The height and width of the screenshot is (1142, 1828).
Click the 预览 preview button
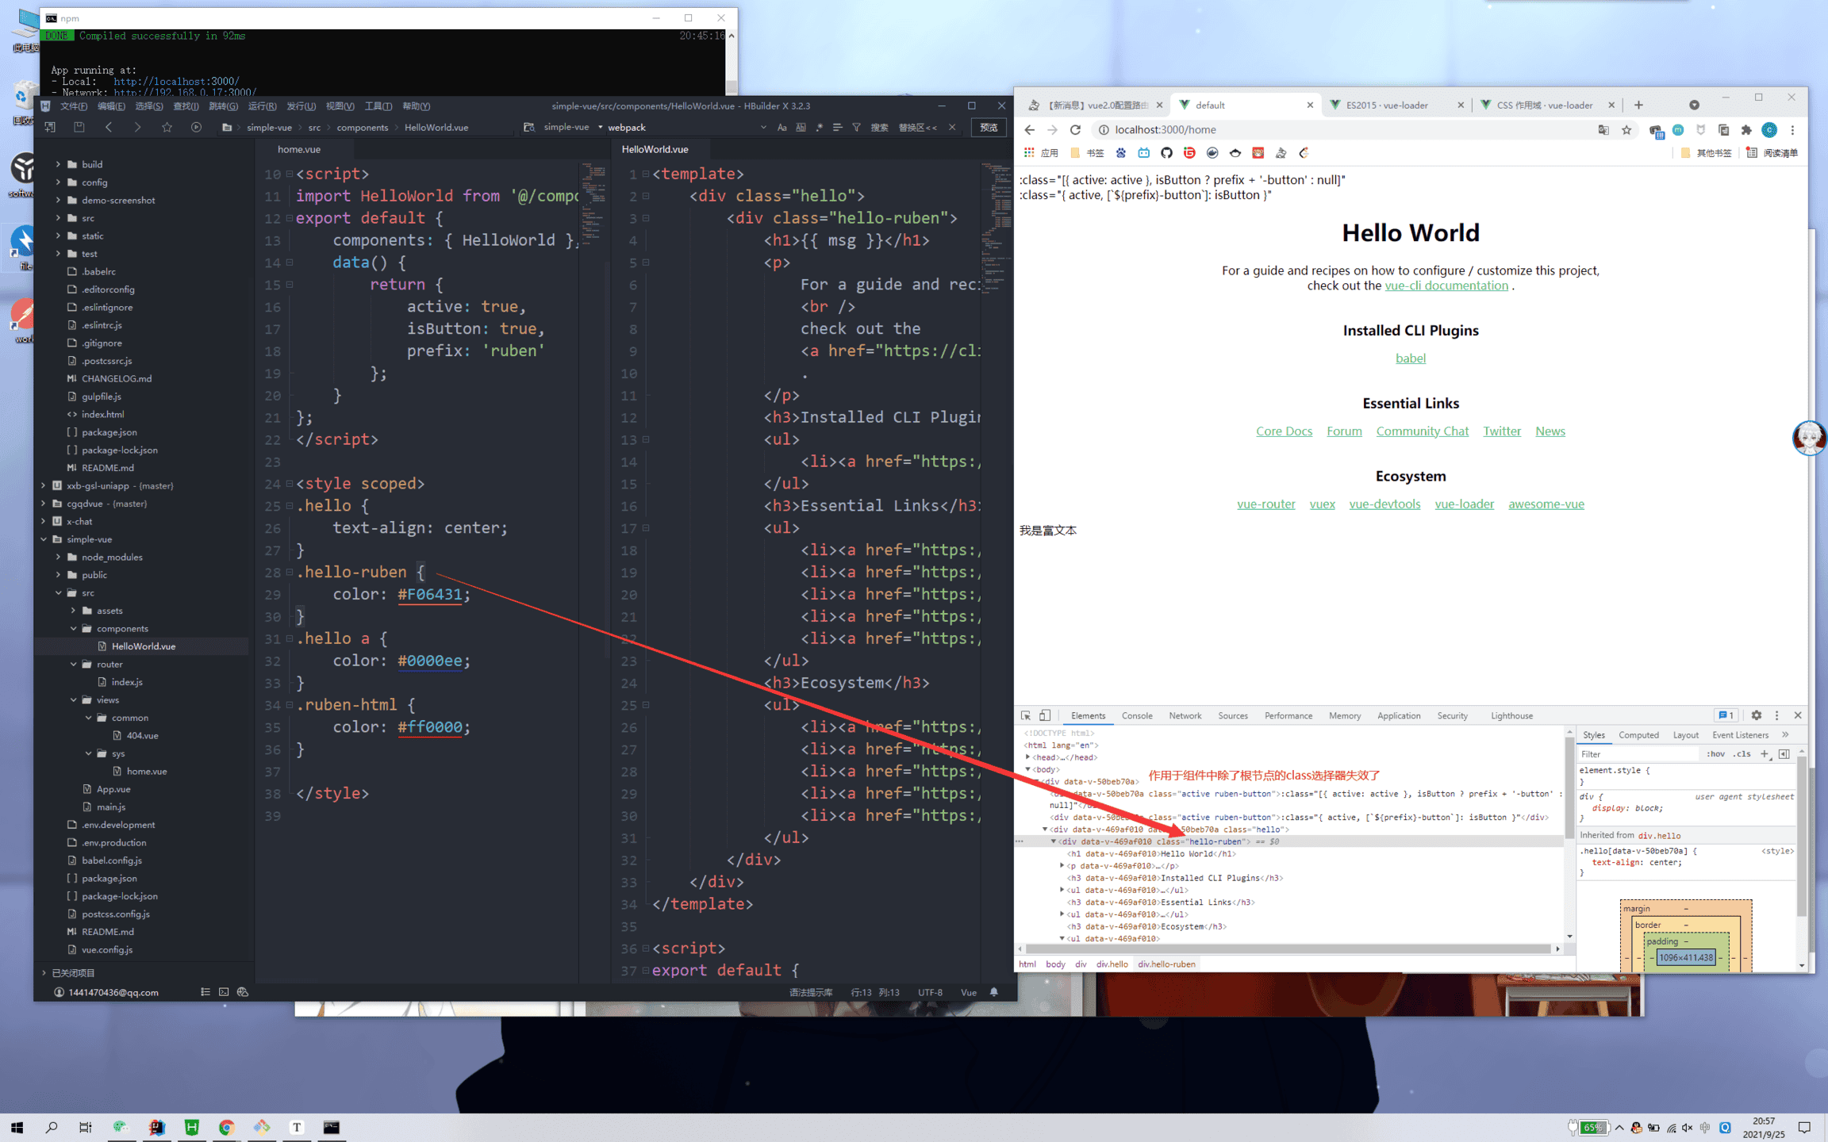989,127
